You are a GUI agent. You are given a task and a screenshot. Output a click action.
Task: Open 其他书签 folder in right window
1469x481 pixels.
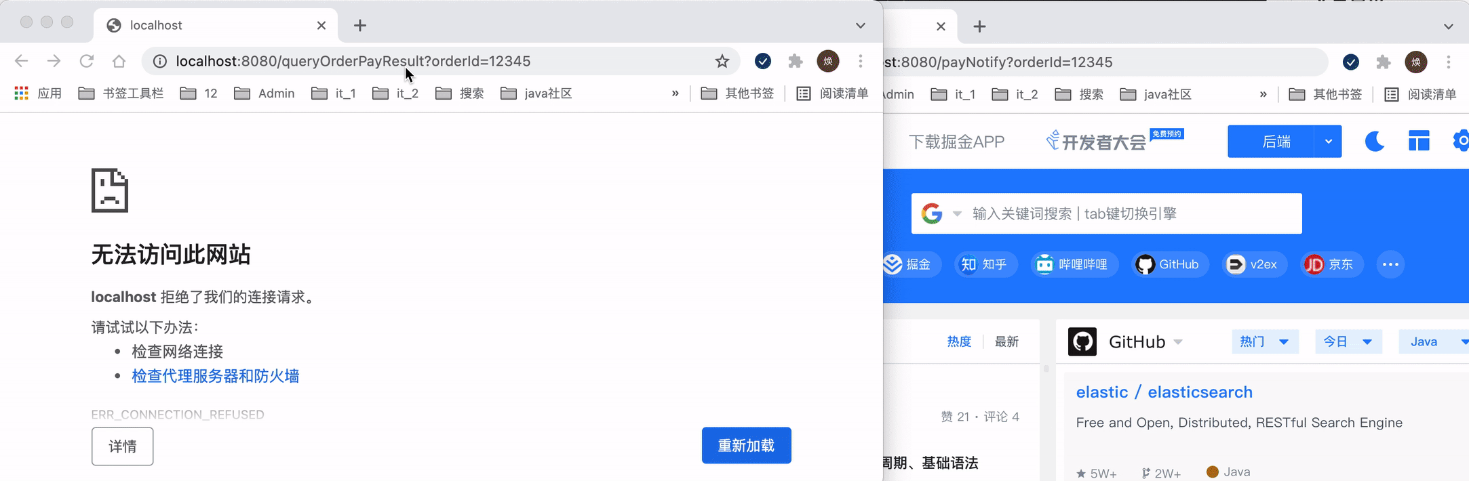[1325, 94]
